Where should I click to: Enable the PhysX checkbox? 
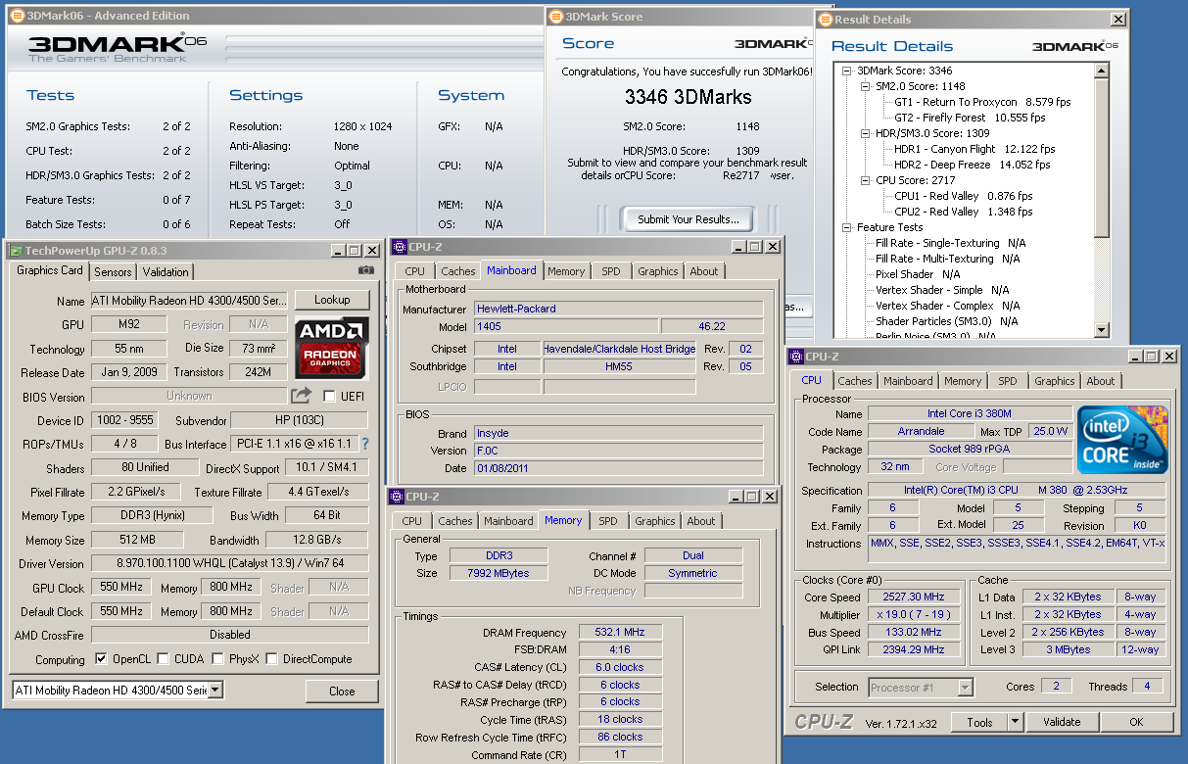click(217, 659)
